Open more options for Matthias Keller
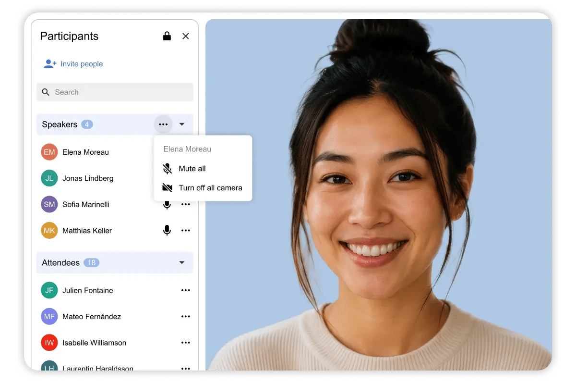 click(186, 231)
